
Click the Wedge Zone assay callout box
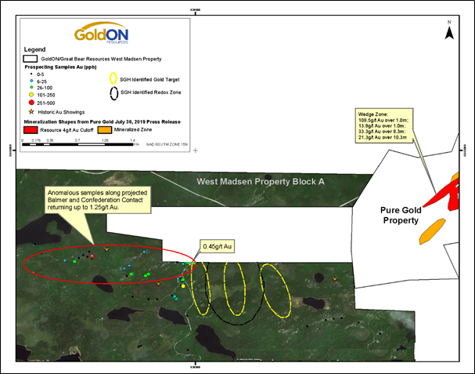click(x=383, y=125)
